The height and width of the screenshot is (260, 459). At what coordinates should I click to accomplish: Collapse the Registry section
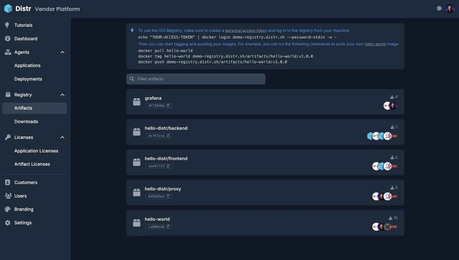(x=62, y=95)
